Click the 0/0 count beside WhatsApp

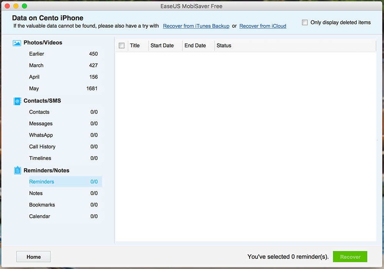(x=94, y=135)
